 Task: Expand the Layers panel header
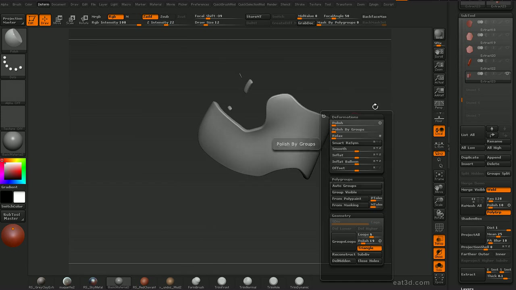point(467,288)
